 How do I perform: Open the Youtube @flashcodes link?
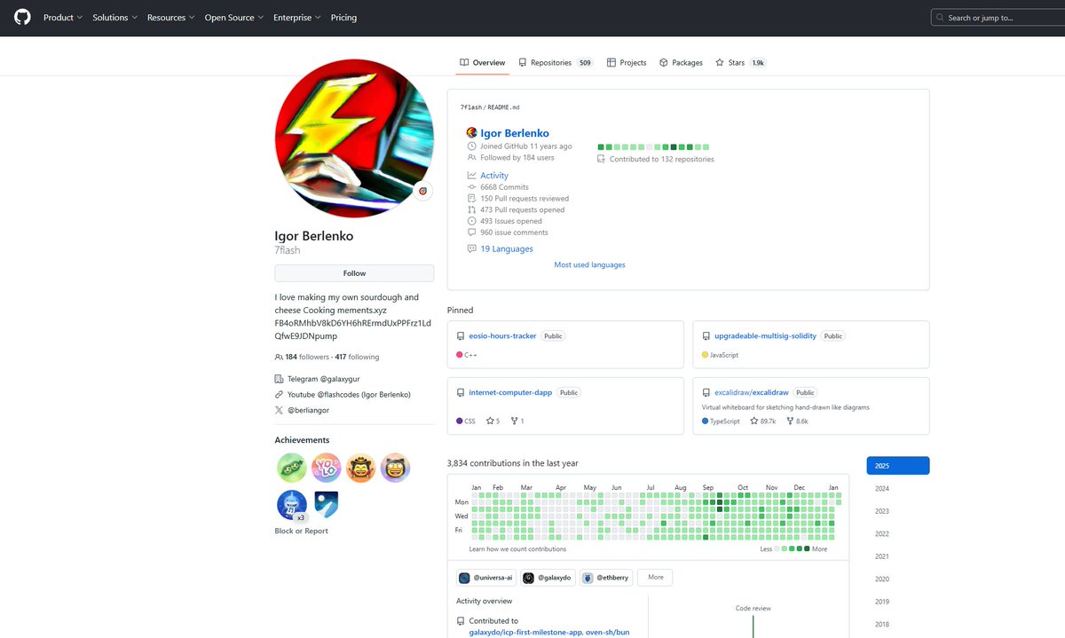pos(349,394)
